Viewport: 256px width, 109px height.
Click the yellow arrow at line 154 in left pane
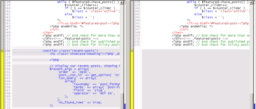2,51
